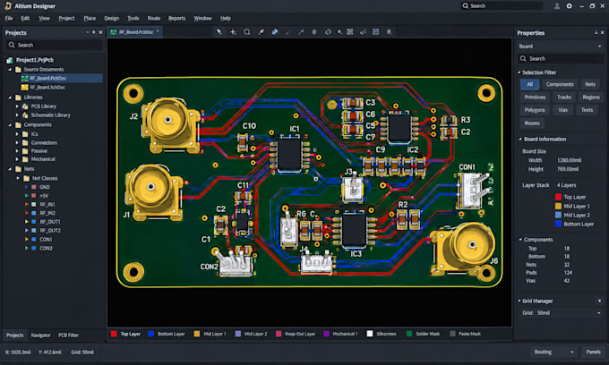Image resolution: width=609 pixels, height=365 pixels.
Task: Toggle the Regions selection filter
Action: coord(591,98)
